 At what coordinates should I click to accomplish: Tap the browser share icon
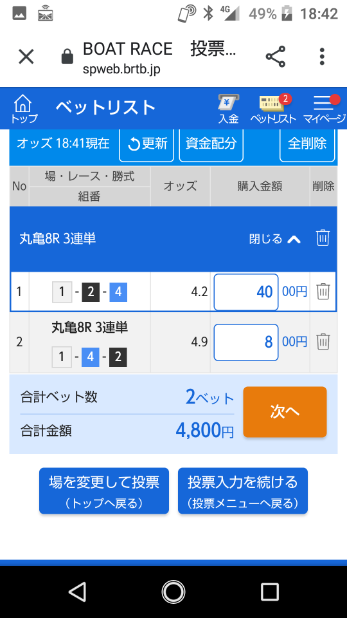click(x=276, y=57)
